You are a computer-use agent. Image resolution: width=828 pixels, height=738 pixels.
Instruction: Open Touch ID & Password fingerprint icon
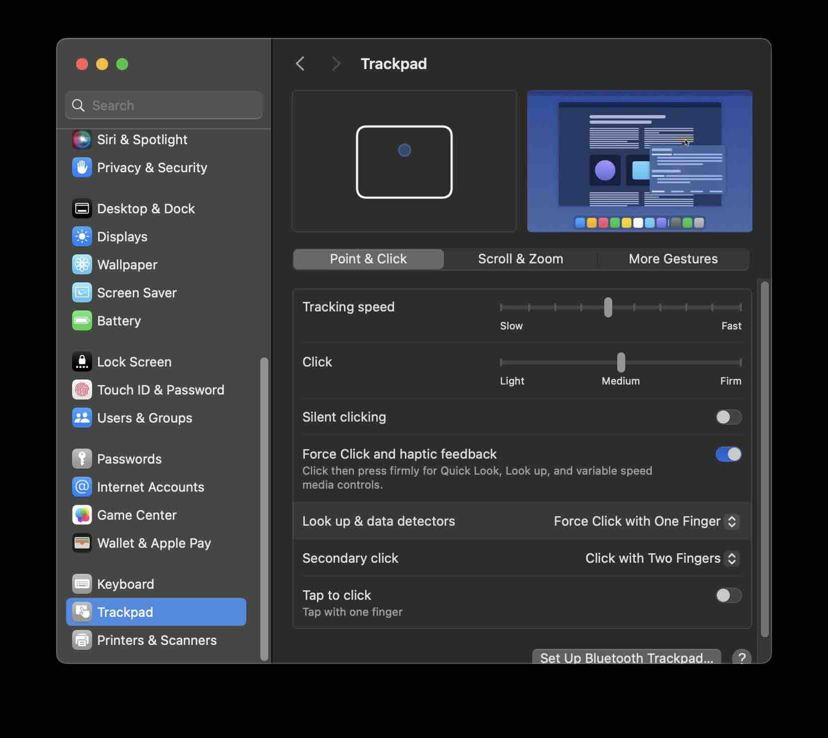[x=82, y=390]
